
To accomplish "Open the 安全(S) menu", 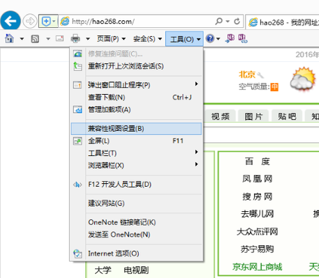I will 147,39.
